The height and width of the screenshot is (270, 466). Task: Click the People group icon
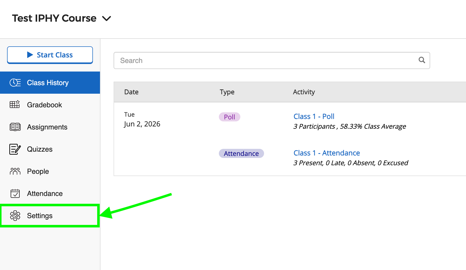[15, 171]
